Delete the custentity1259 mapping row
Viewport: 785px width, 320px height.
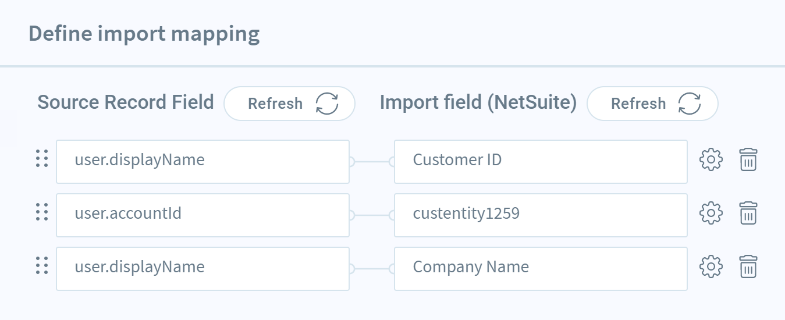[x=748, y=214]
